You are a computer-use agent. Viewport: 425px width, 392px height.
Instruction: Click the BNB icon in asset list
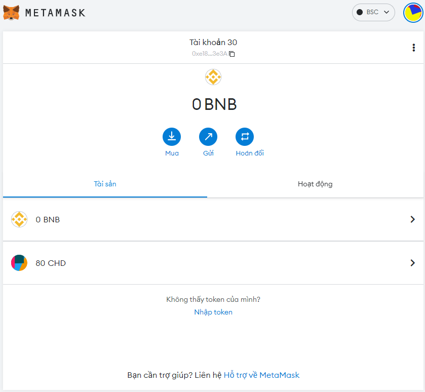[x=19, y=219]
